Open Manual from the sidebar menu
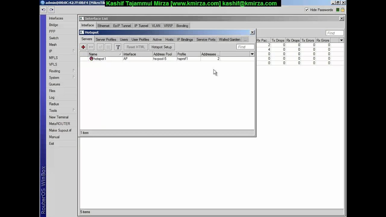The image size is (386, 217). click(x=54, y=137)
